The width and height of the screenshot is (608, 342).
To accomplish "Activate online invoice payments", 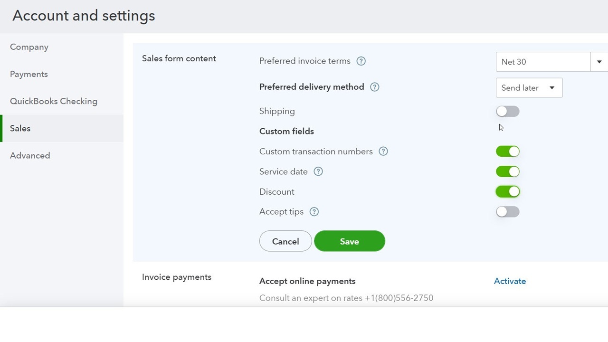I will [510, 281].
